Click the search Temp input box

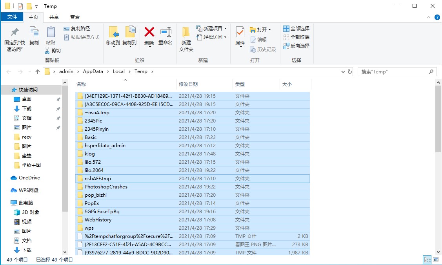pyautogui.click(x=392, y=72)
